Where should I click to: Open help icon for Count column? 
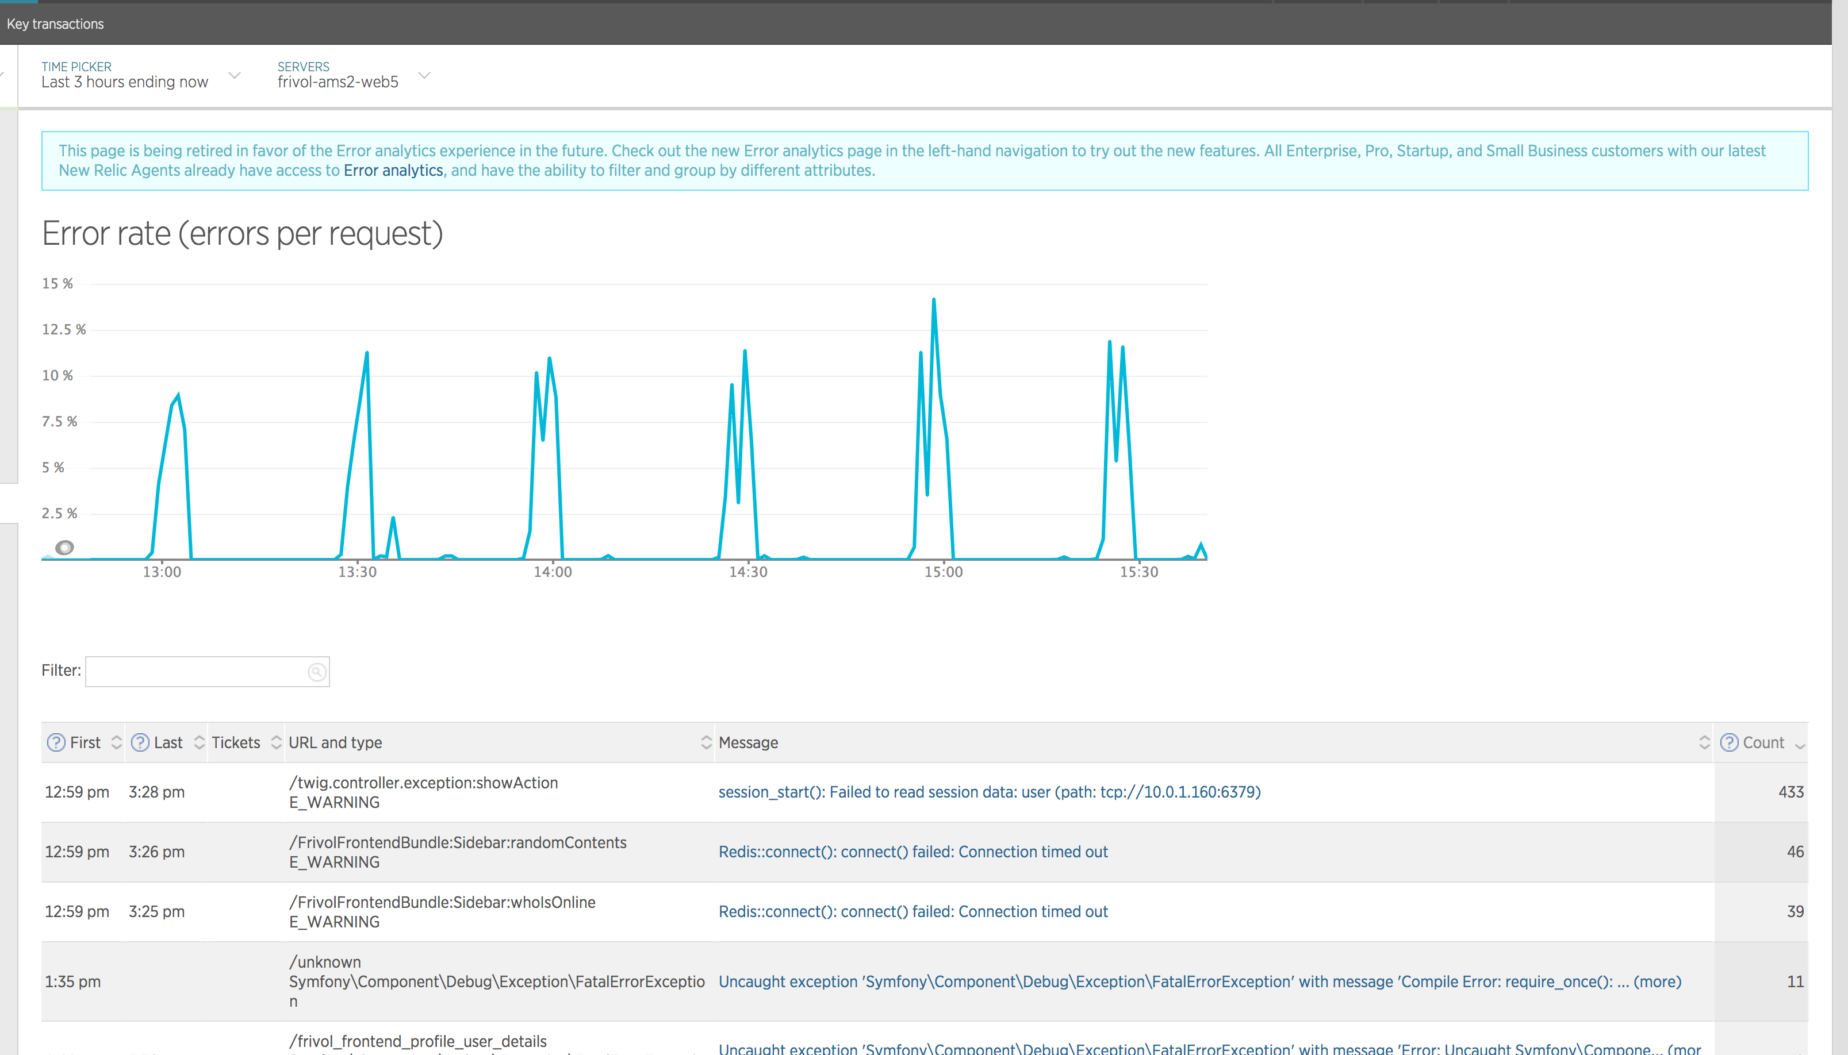point(1729,743)
